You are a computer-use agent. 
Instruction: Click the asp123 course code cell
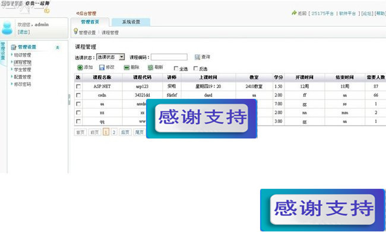143,86
